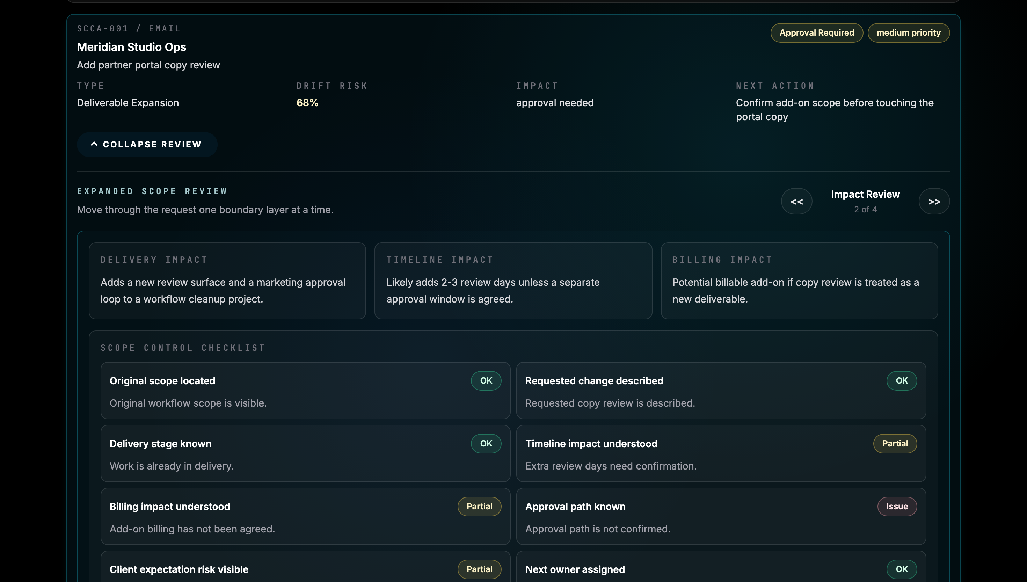1027x582 pixels.
Task: Click 'Approval path is not confirmed.' description
Action: [597, 529]
